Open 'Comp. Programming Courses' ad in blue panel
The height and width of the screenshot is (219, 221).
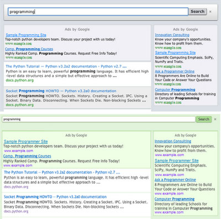coord(29,49)
